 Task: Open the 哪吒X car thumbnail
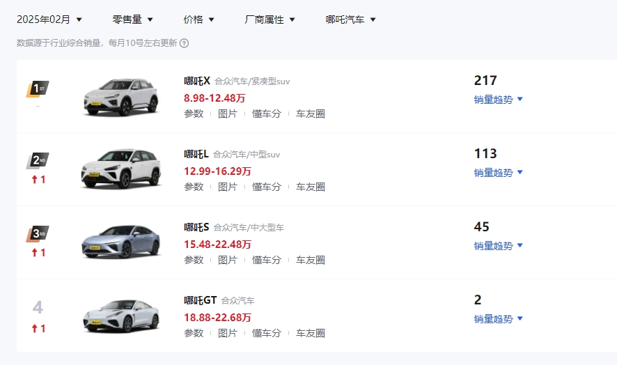point(121,95)
